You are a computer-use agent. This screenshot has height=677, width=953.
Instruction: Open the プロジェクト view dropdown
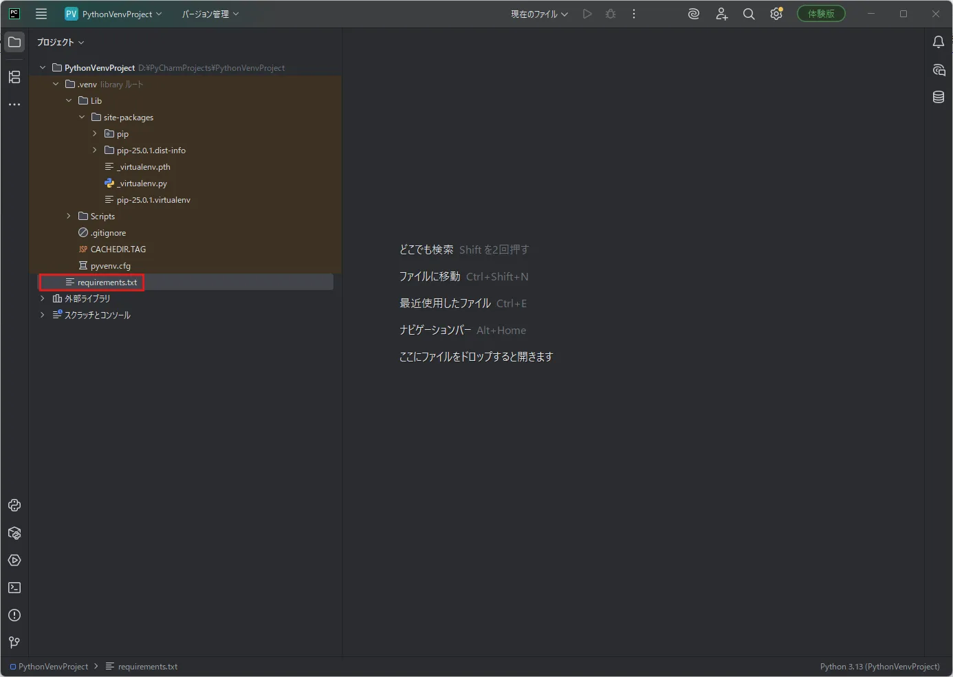click(60, 43)
